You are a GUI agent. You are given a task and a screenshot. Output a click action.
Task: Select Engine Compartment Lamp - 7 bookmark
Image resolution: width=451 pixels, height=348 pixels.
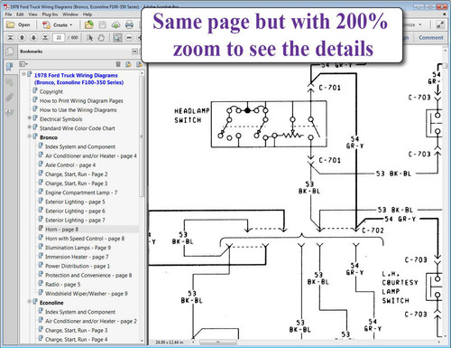pyautogui.click(x=81, y=193)
